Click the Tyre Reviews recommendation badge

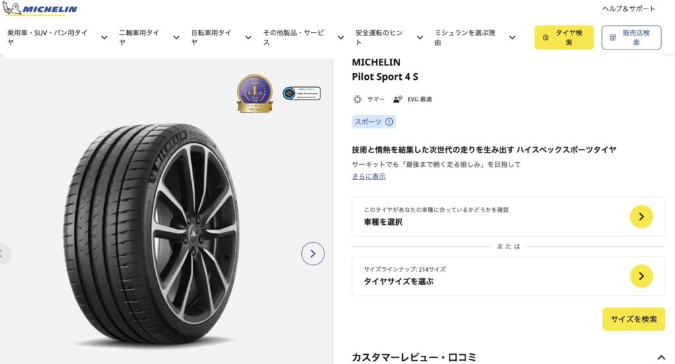point(301,93)
